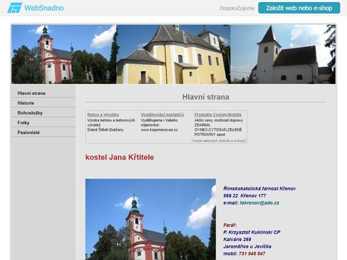The width and height of the screenshot is (347, 260).
Task: Select the text Jaroměřice u Jevíčka
Action: [x=247, y=246]
